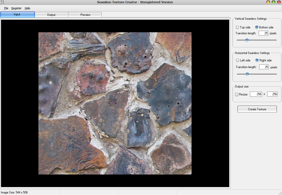Click the horizontal transition length slider thumb
The height and width of the screenshot is (195, 282).
point(247,74)
